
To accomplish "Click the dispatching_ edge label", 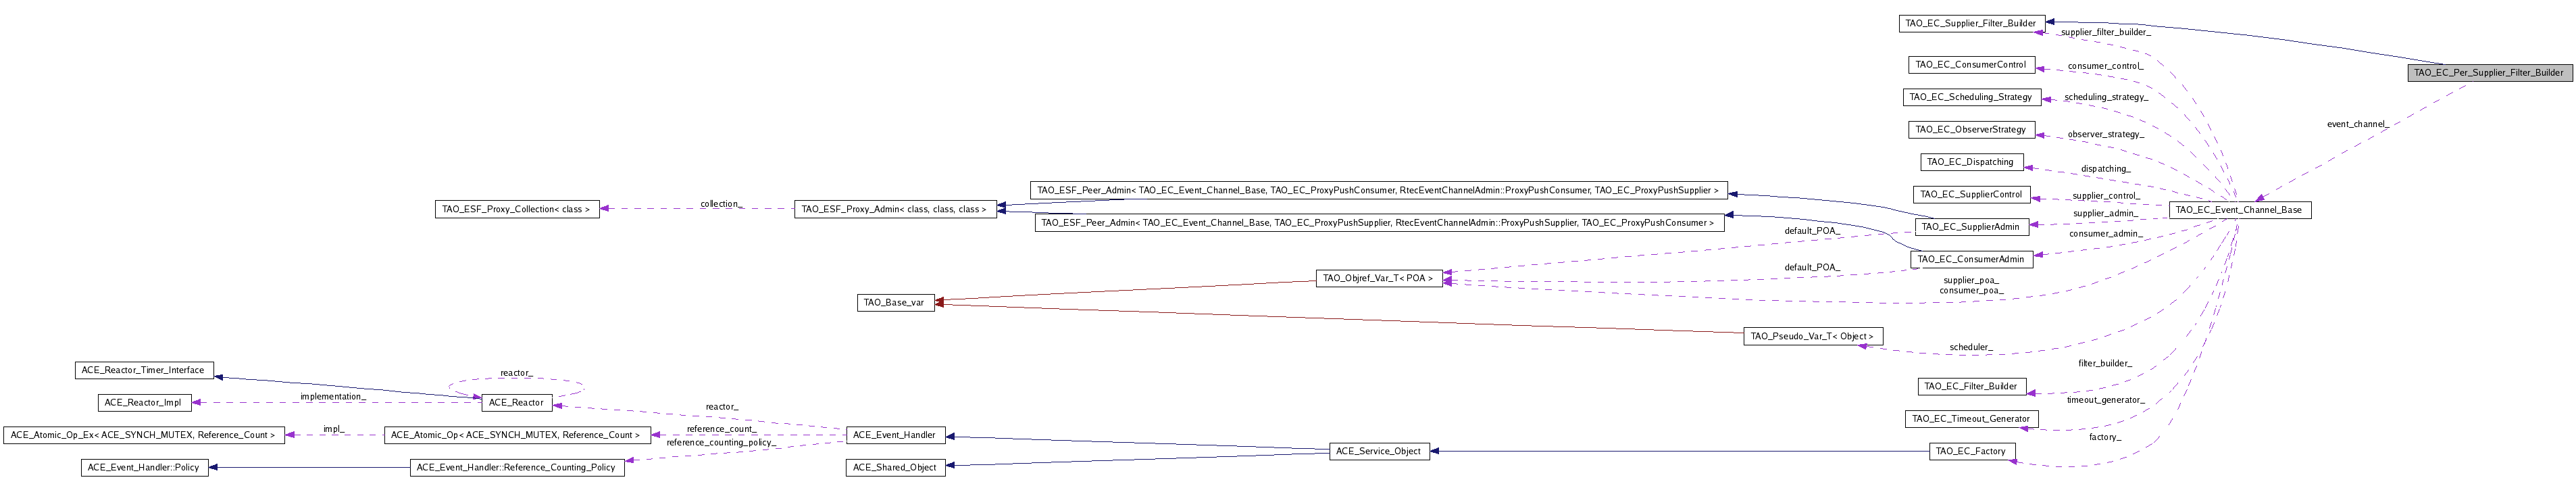I will click(2105, 168).
